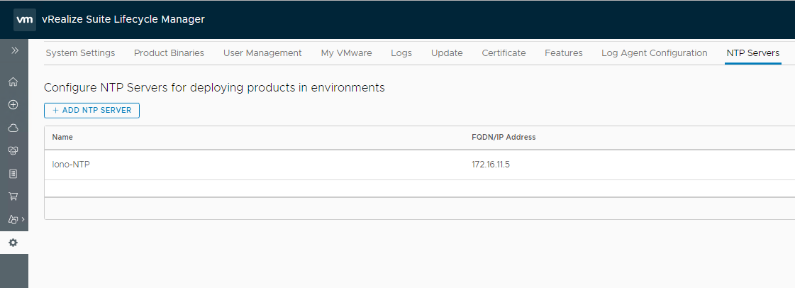Switch to the Product Binaries tab
Viewport: 795px width, 288px height.
pyautogui.click(x=169, y=53)
